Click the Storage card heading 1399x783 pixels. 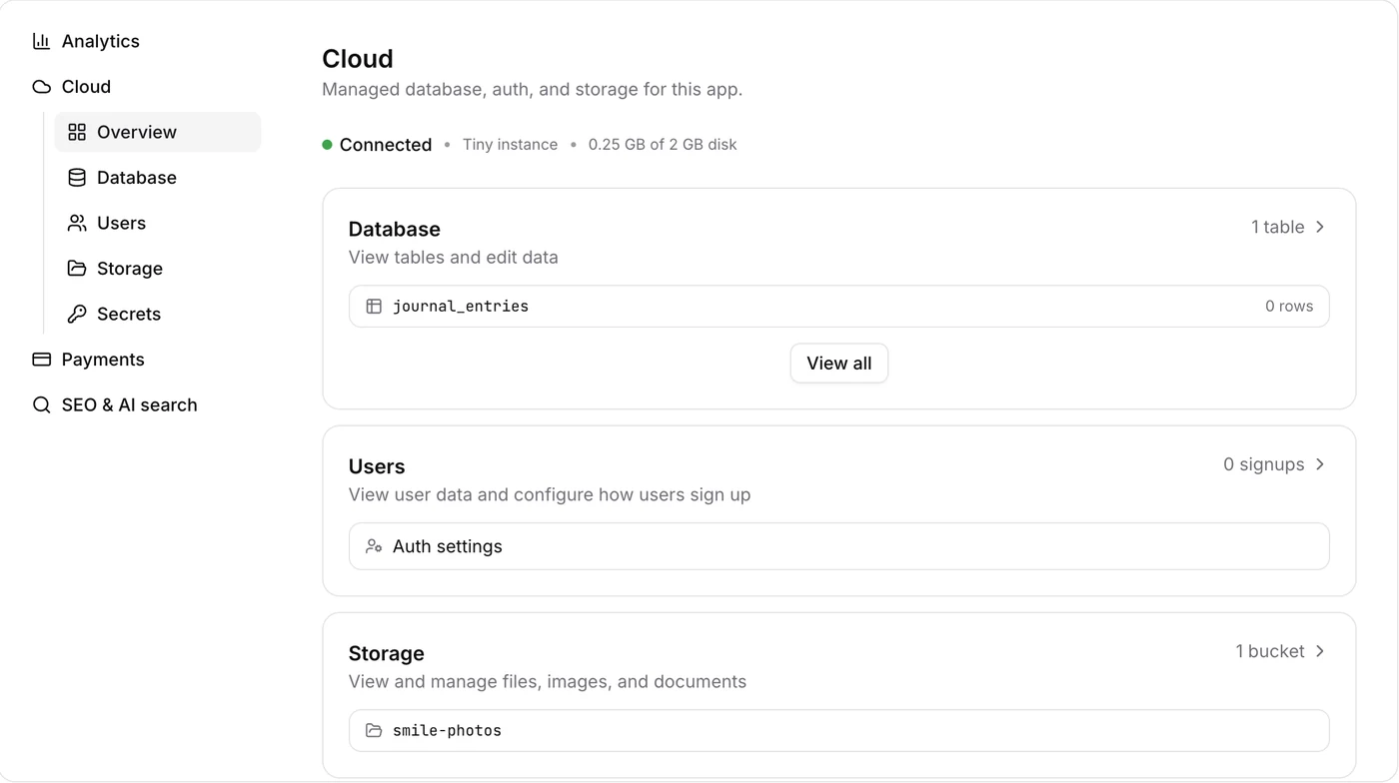point(387,653)
